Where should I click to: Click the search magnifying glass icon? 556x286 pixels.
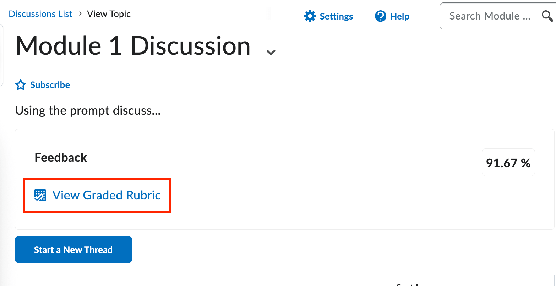(x=546, y=16)
